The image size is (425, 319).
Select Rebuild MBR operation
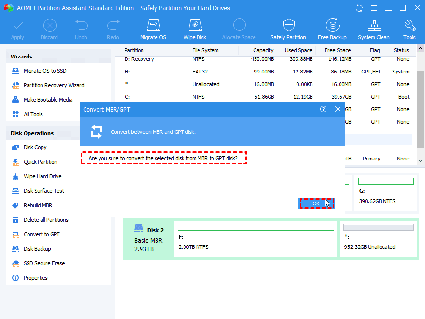38,205
